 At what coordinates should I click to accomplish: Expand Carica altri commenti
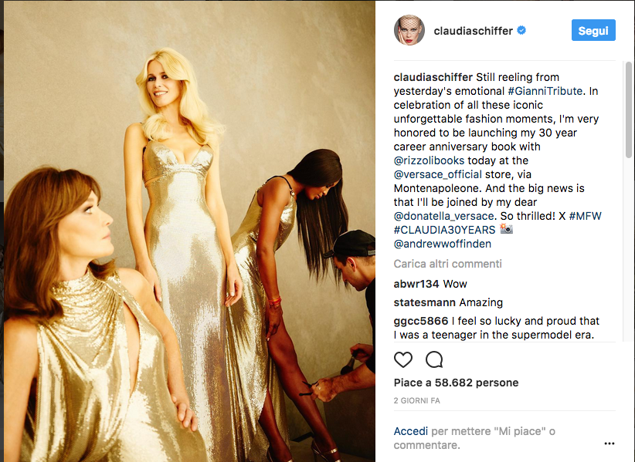point(447,264)
